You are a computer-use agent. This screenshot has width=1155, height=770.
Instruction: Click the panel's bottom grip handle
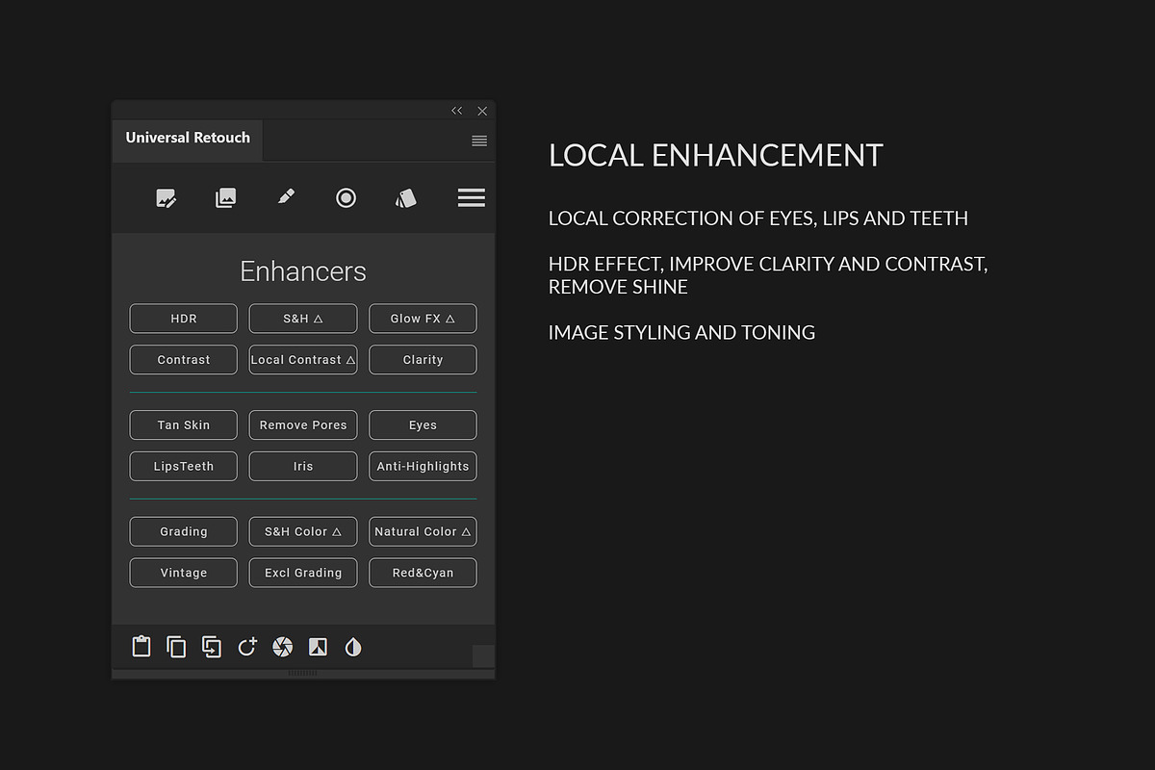[x=303, y=674]
